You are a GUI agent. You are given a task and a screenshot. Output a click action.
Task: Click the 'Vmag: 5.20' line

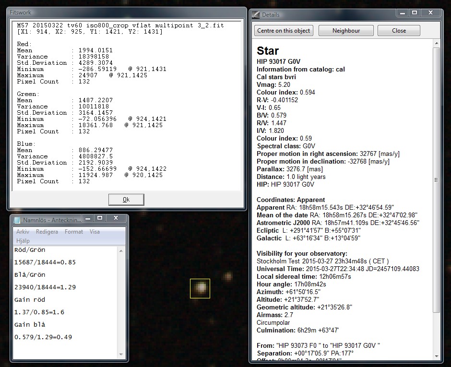point(273,84)
